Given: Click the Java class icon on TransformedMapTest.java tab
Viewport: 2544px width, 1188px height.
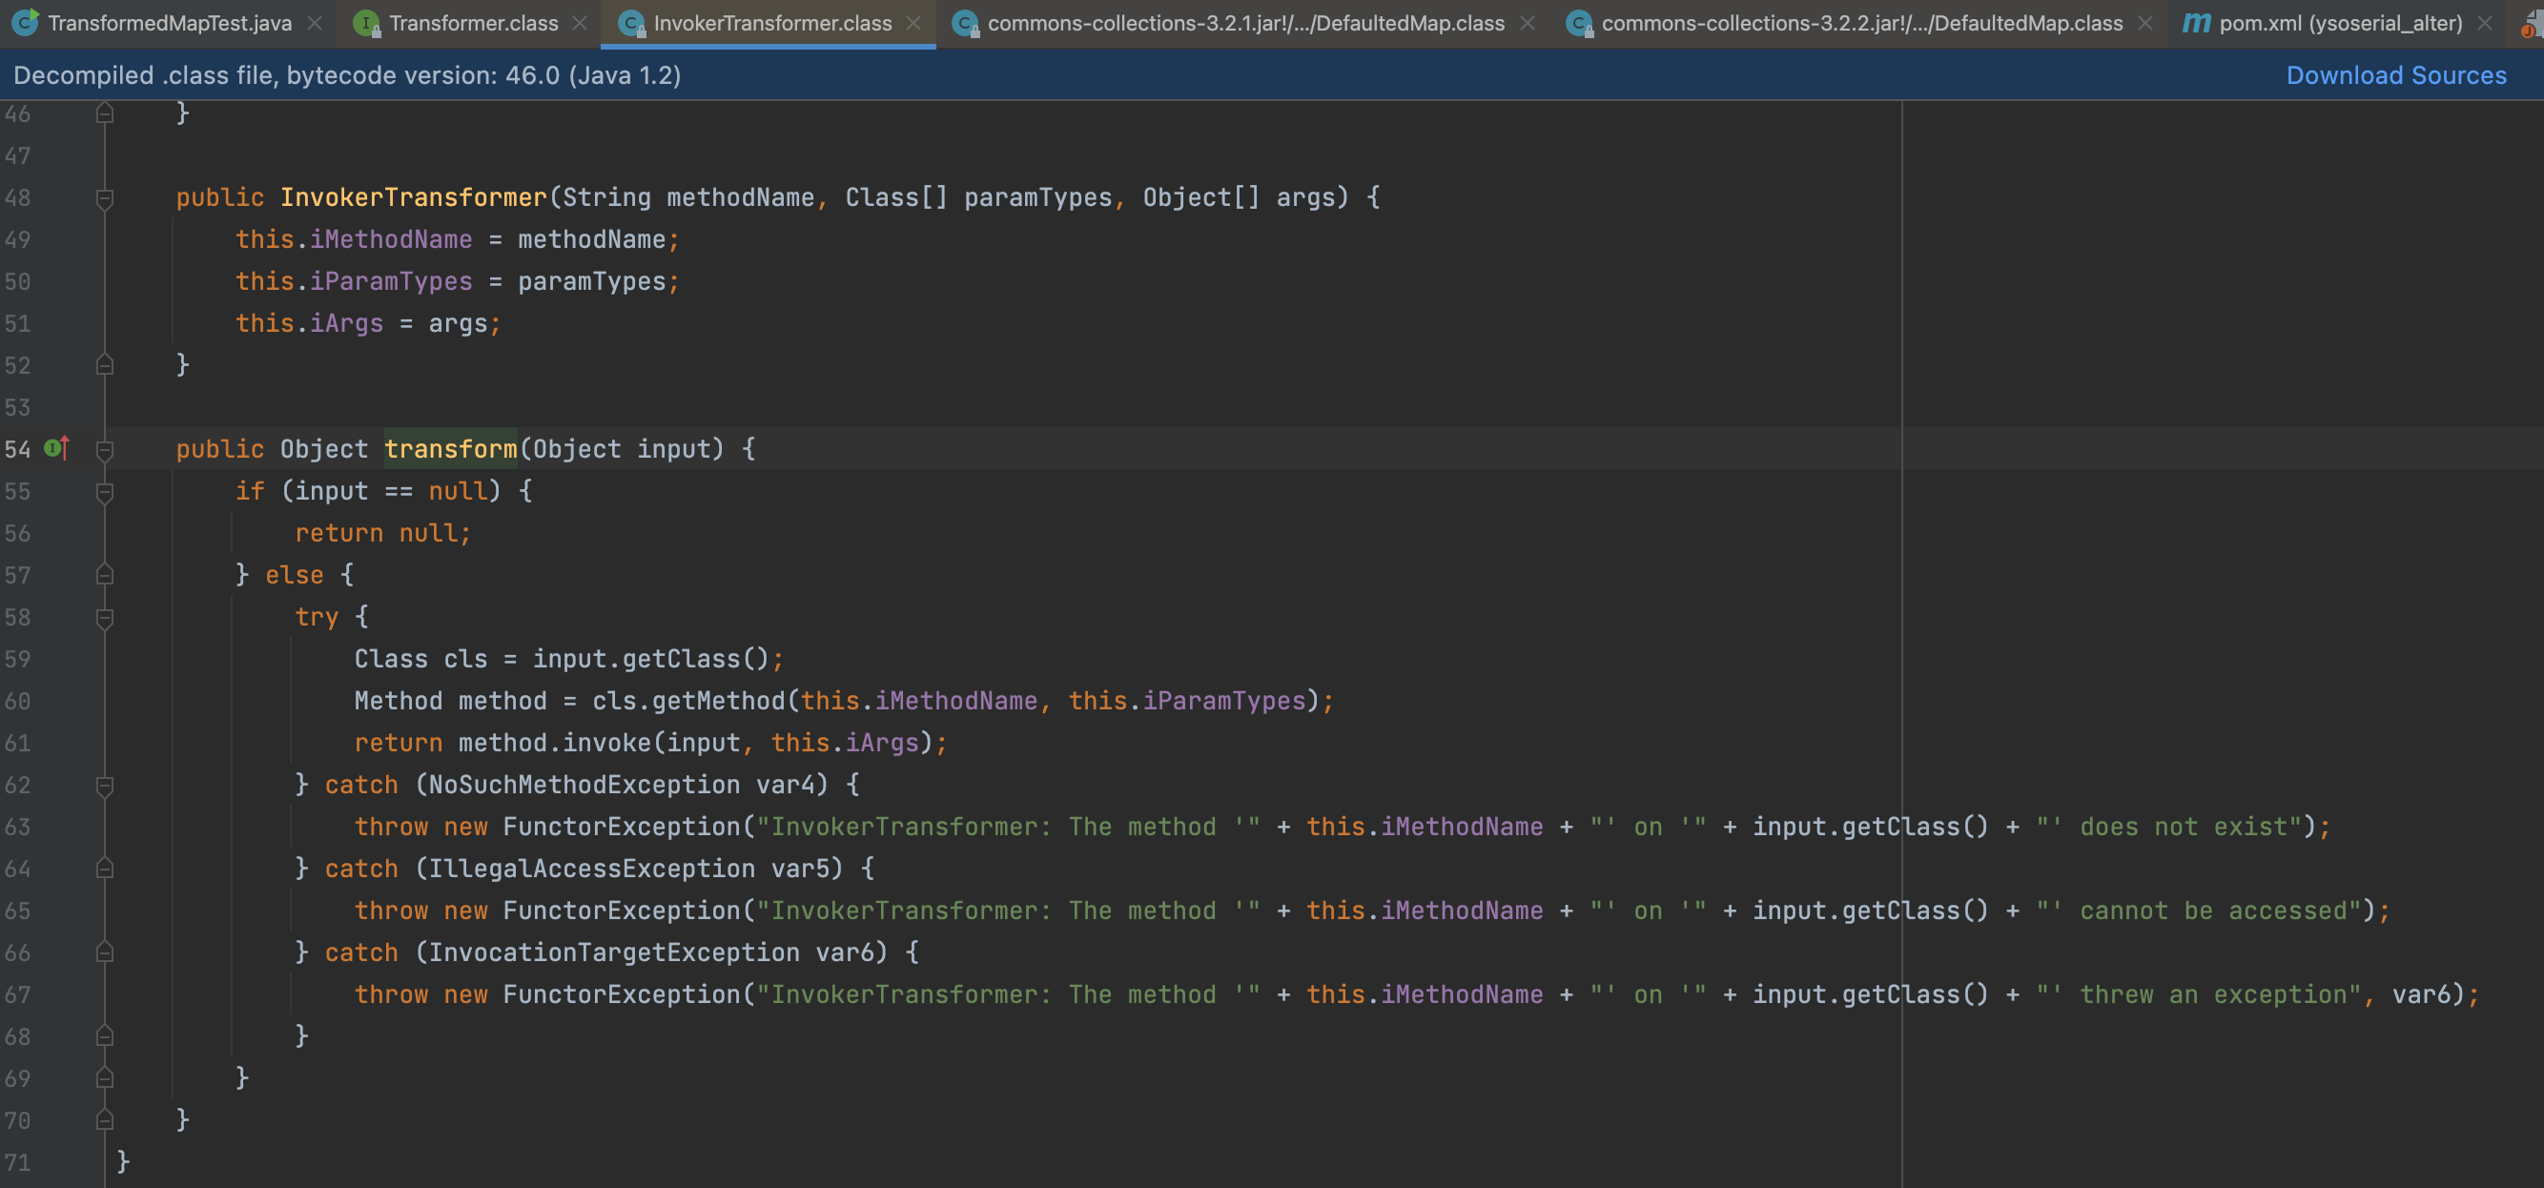Looking at the screenshot, I should coord(26,23).
